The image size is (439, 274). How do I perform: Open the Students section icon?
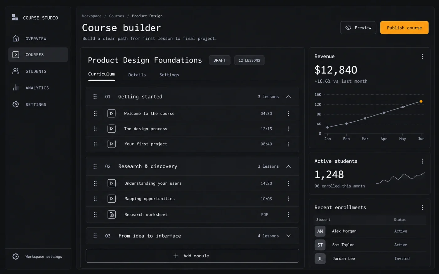click(x=16, y=71)
